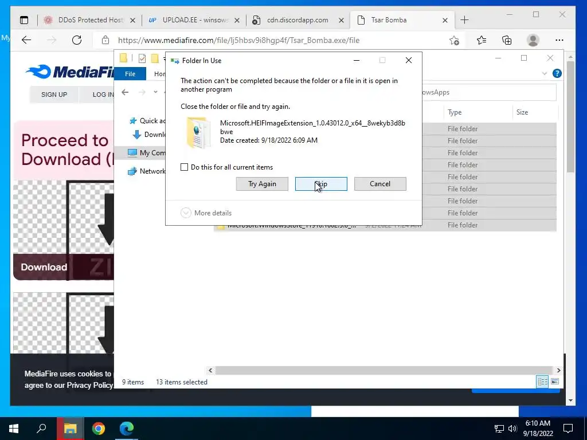The width and height of the screenshot is (587, 440).
Task: Open Google Chrome from taskbar
Action: (x=99, y=429)
